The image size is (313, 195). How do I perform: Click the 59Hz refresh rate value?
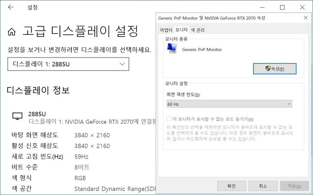pyautogui.click(x=81, y=157)
